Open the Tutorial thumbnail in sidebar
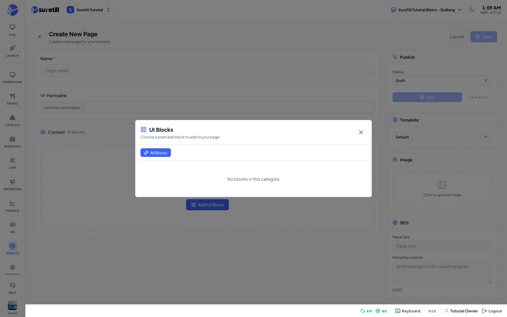Image resolution: width=507 pixels, height=317 pixels. (12, 307)
